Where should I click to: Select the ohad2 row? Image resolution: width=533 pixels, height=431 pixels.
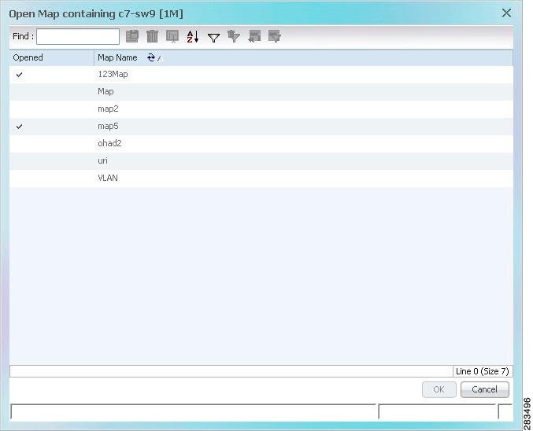pos(261,144)
